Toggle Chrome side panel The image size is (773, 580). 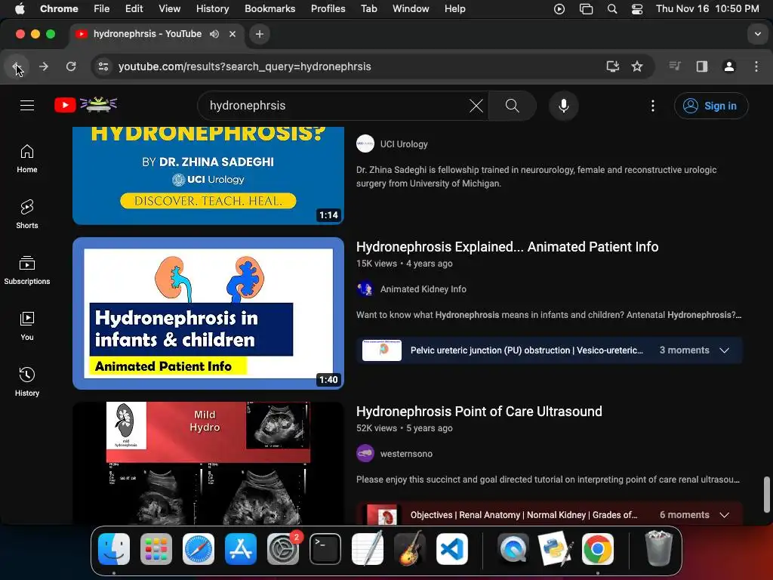(x=701, y=66)
